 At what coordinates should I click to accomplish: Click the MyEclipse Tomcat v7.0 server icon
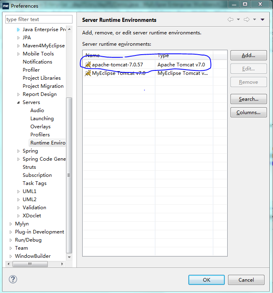click(88, 73)
